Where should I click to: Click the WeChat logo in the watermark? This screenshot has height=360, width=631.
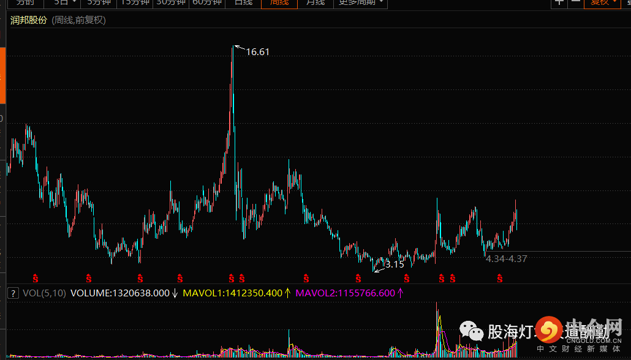pos(472,331)
